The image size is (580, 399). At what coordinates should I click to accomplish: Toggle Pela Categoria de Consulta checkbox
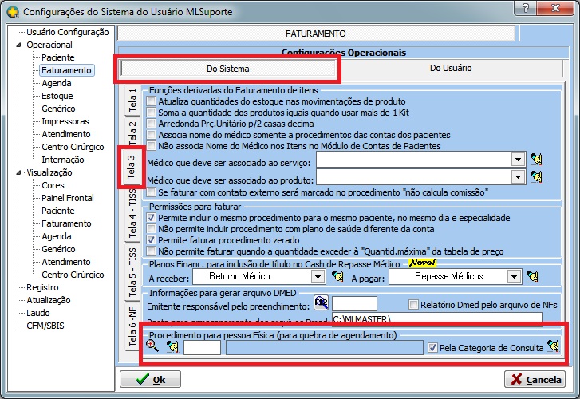pyautogui.click(x=433, y=347)
